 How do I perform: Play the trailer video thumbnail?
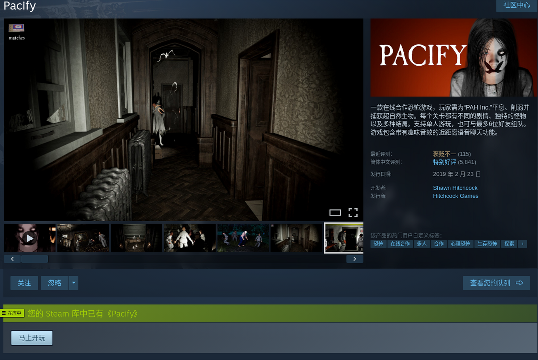click(29, 238)
